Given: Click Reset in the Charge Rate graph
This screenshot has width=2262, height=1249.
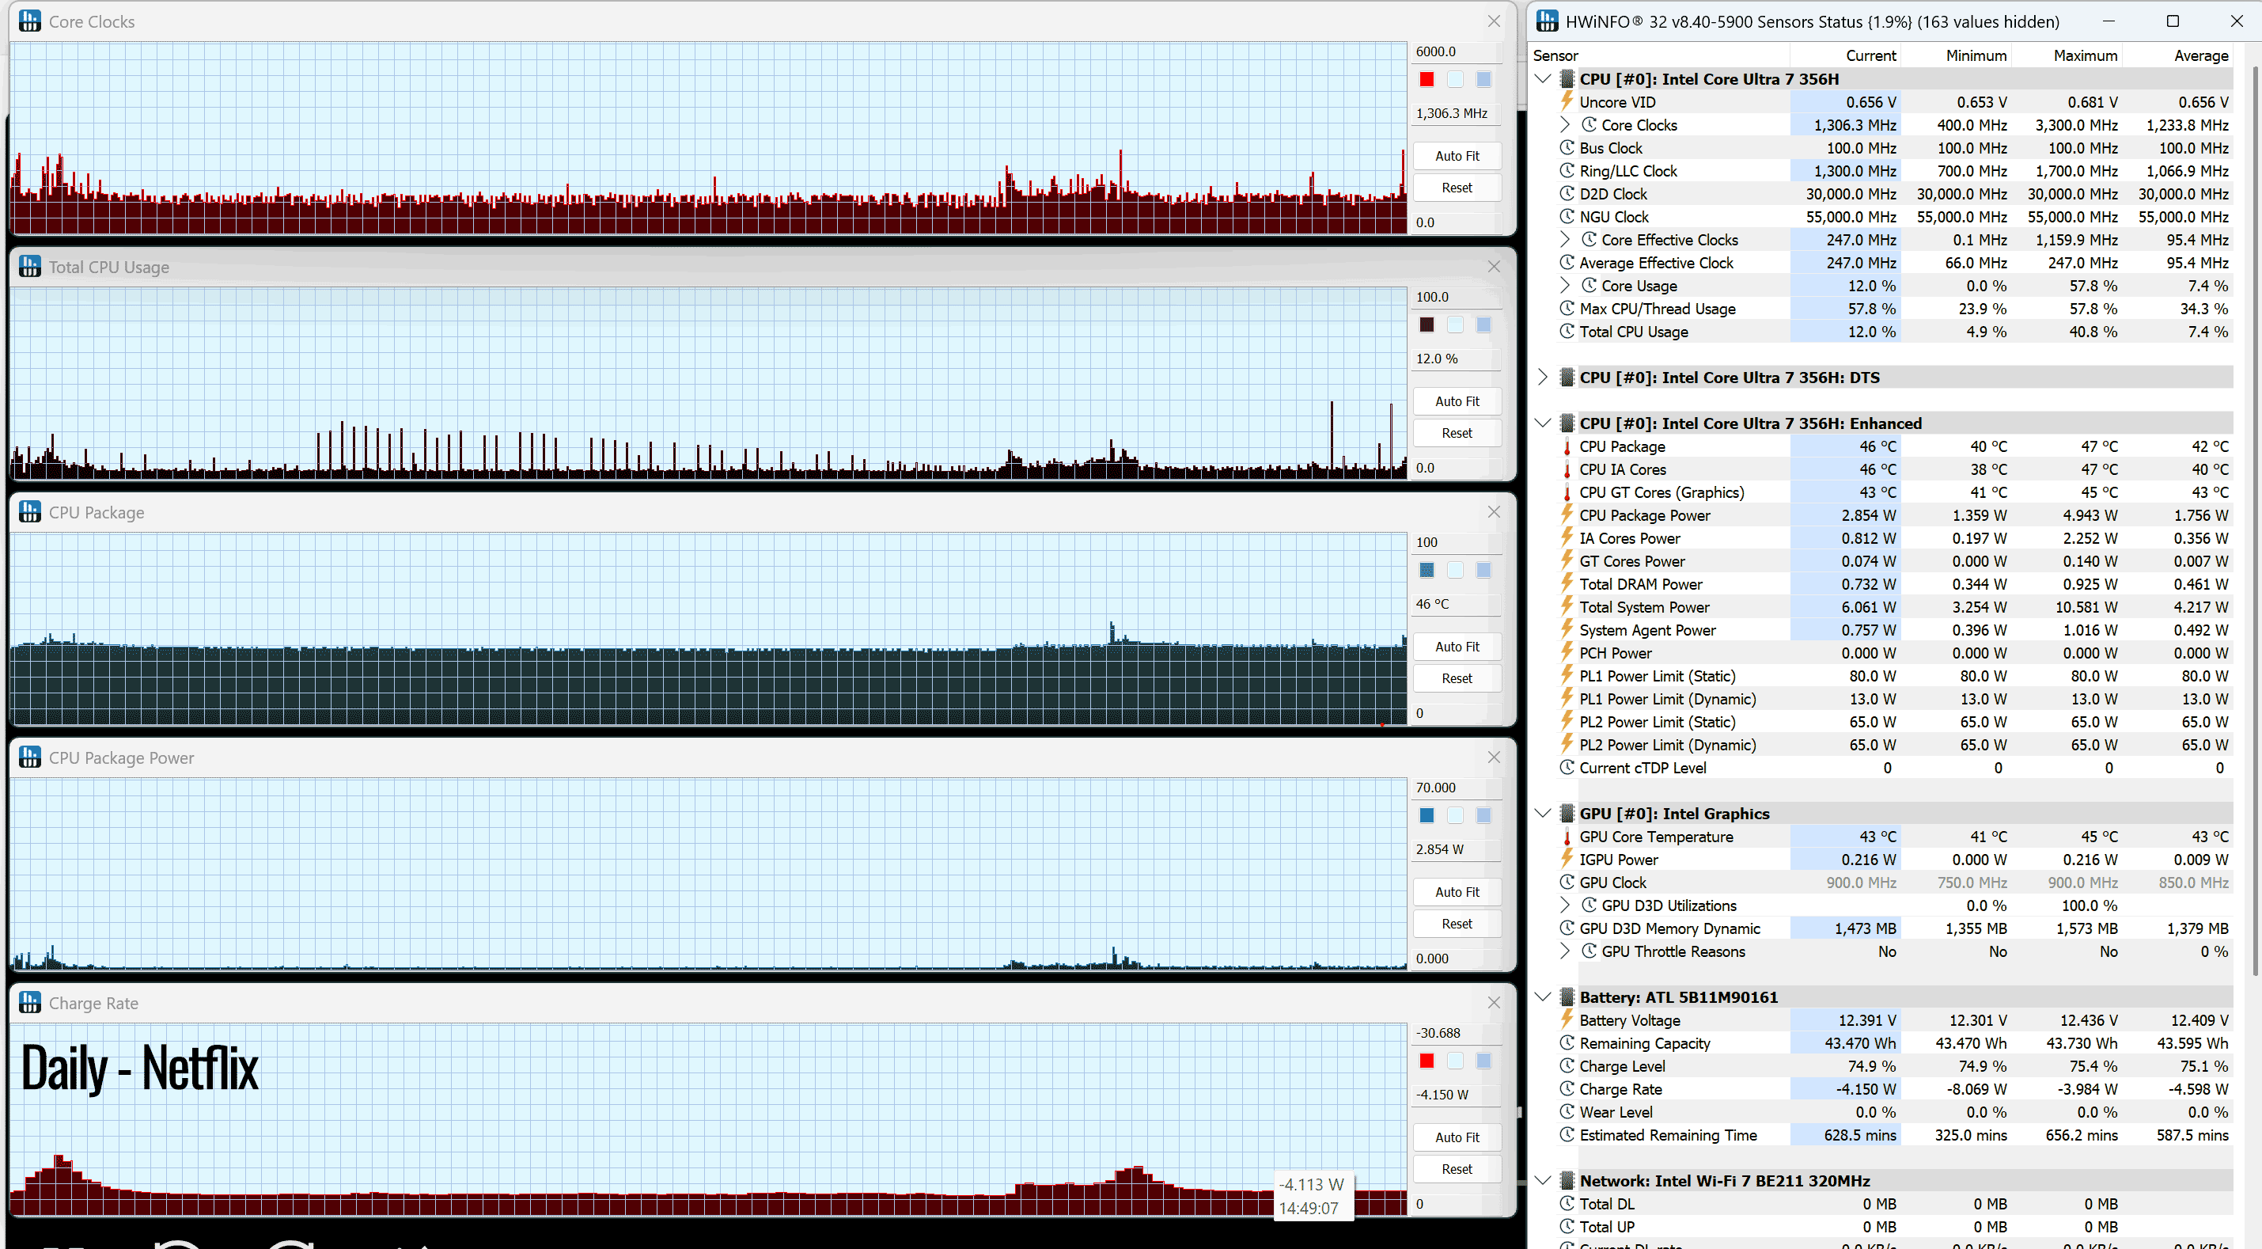Looking at the screenshot, I should point(1457,1169).
